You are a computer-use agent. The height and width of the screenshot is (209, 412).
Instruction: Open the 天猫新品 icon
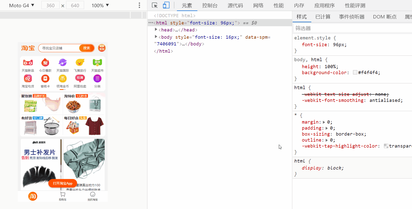pos(28,65)
